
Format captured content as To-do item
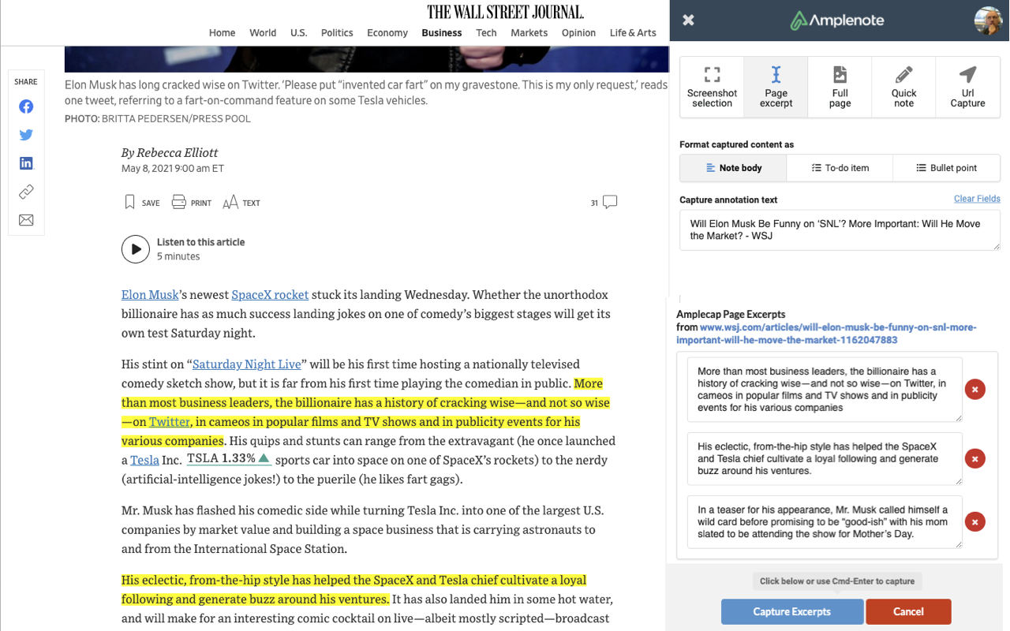pos(840,168)
